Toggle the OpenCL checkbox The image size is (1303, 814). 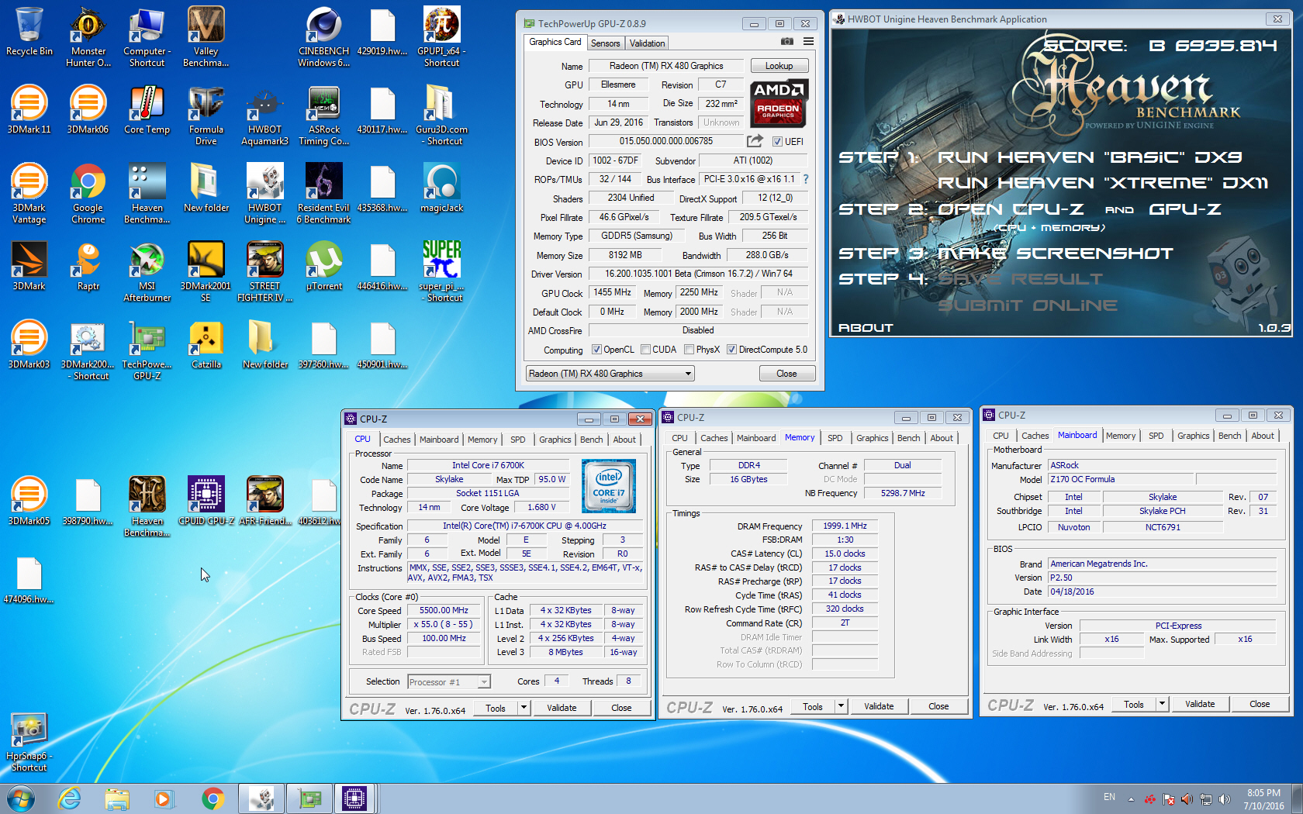click(x=596, y=350)
